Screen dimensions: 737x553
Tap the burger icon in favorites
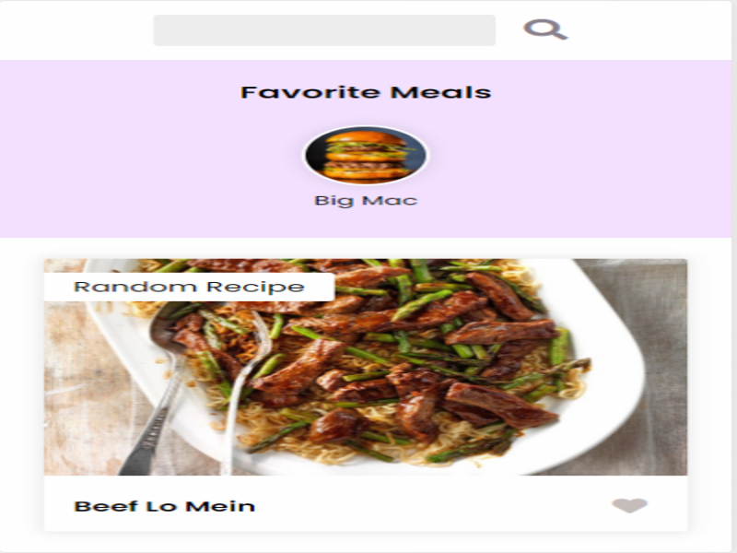click(x=365, y=155)
